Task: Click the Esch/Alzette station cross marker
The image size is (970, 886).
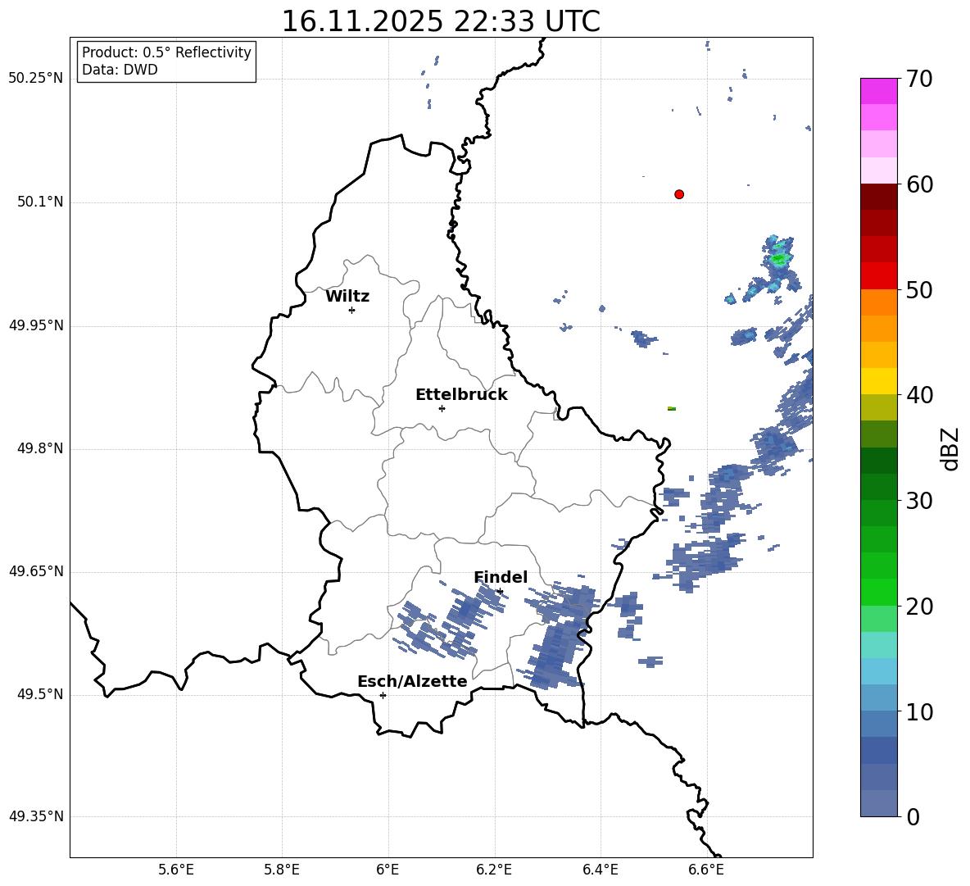Action: click(x=383, y=695)
